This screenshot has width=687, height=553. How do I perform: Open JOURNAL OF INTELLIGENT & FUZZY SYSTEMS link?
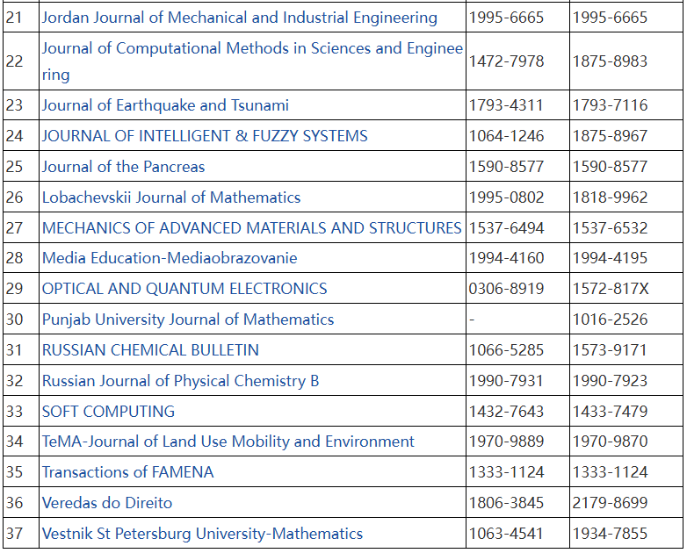[205, 136]
